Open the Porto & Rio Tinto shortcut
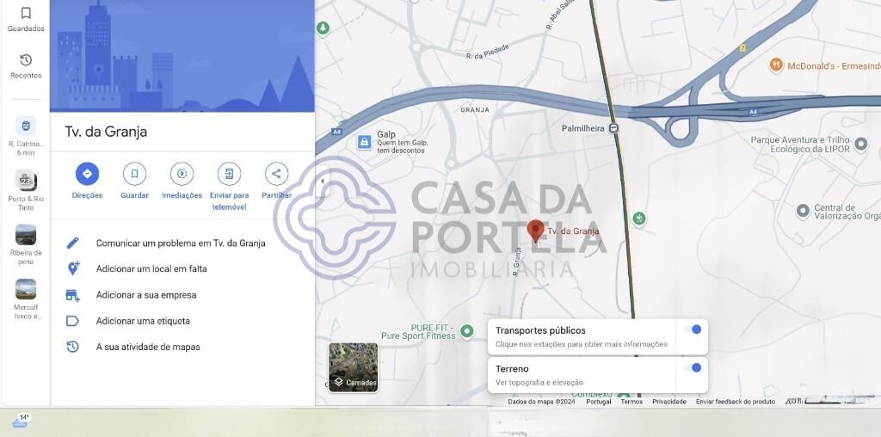This screenshot has height=437, width=881. click(x=26, y=181)
